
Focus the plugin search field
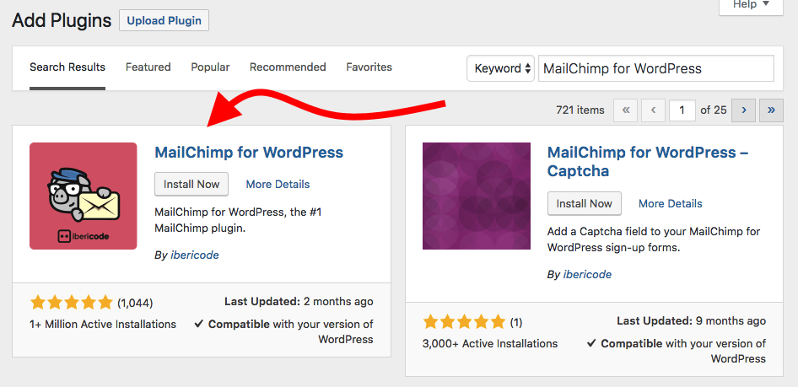pos(656,68)
